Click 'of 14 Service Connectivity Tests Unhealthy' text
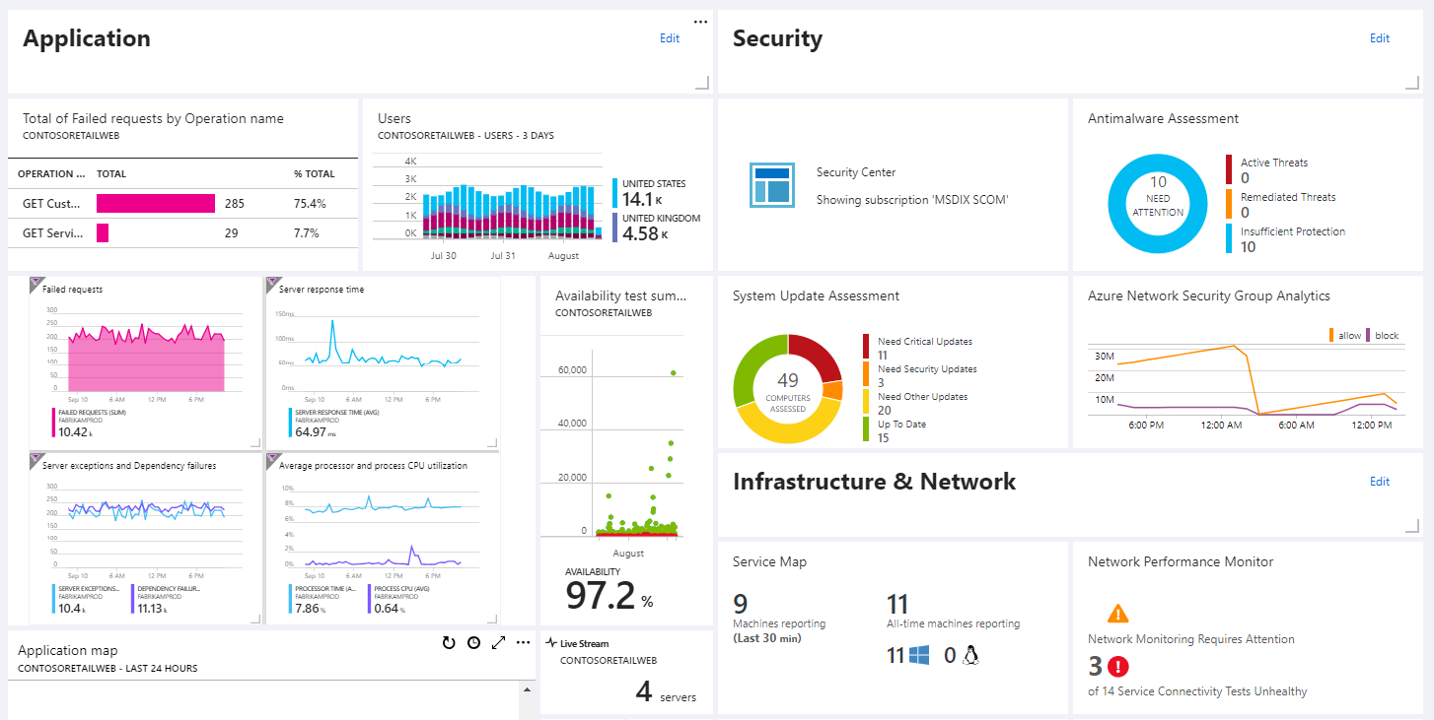This screenshot has width=1434, height=720. [1197, 691]
